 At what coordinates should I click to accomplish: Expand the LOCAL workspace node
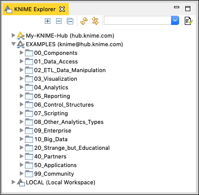pyautogui.click(x=13, y=182)
